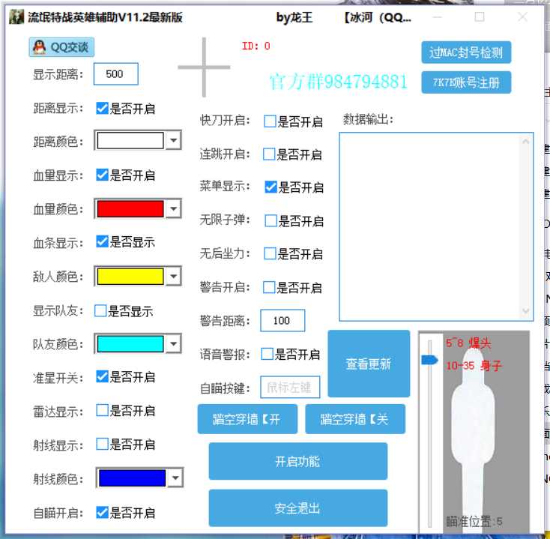Enable the 快刀开启 checkbox
The image size is (550, 539).
click(270, 121)
